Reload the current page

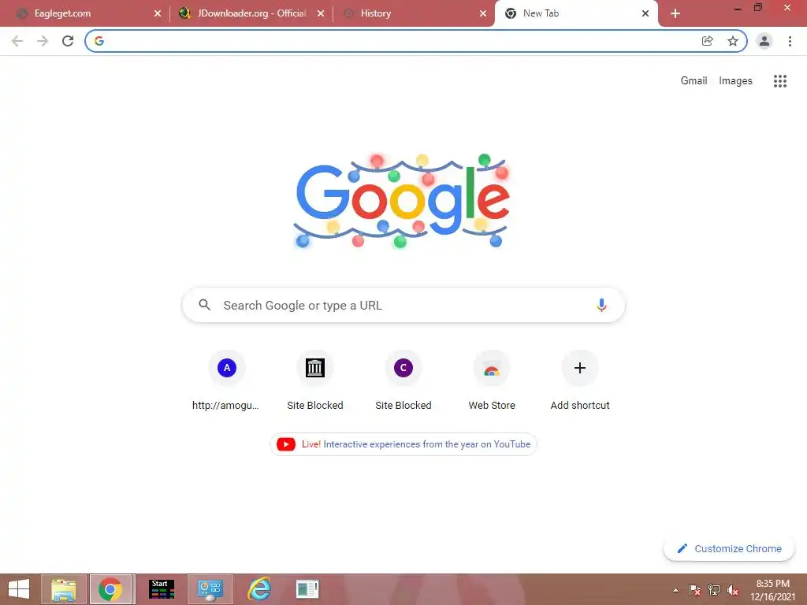pyautogui.click(x=68, y=41)
